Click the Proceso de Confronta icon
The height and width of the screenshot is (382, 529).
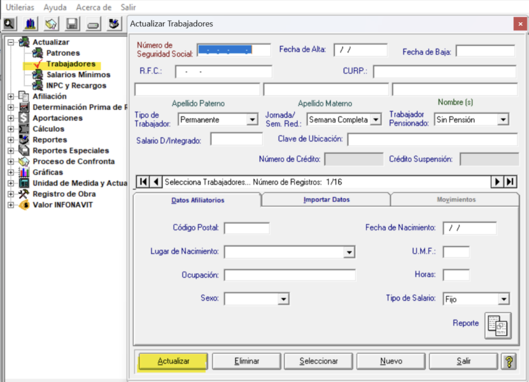[x=24, y=161]
